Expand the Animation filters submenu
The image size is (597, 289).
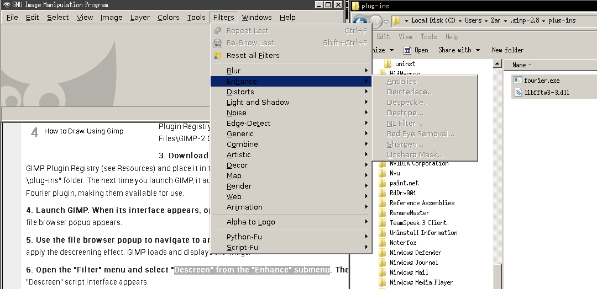[291, 207]
